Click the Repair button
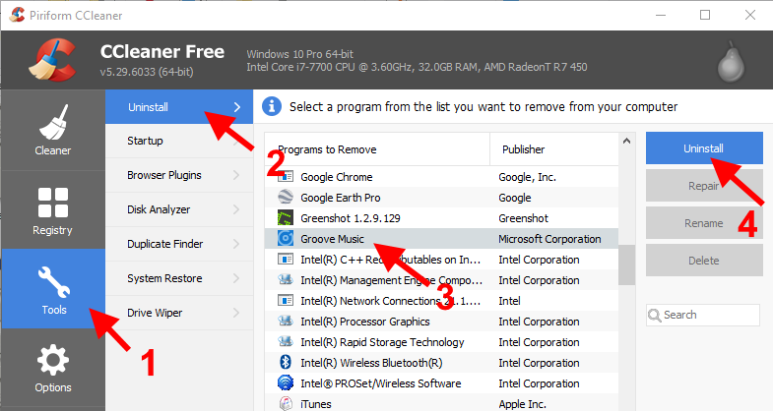Screen dimensions: 773x411 (704, 186)
